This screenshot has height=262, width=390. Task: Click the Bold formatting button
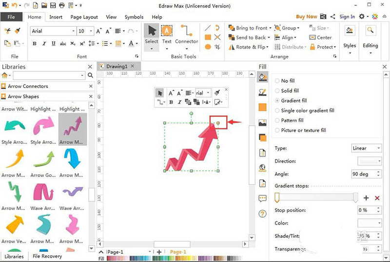(x=35, y=44)
